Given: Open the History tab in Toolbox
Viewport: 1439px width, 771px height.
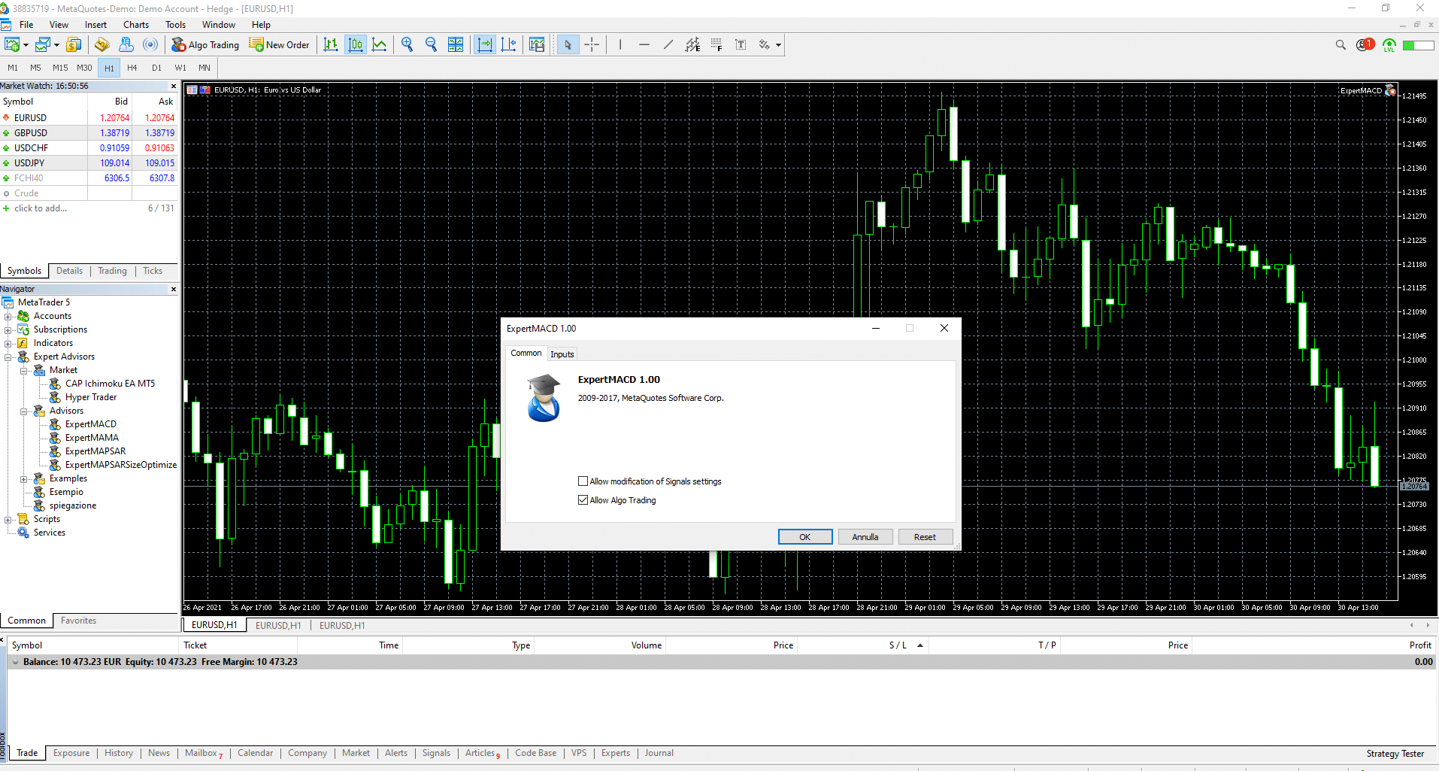Looking at the screenshot, I should (119, 753).
